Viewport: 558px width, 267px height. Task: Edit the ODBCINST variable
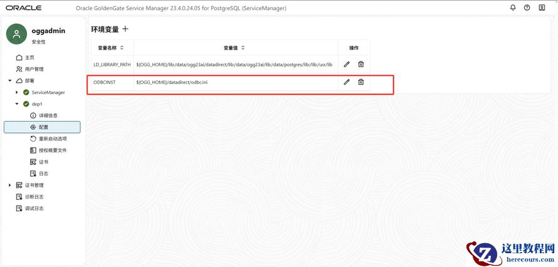coord(347,82)
